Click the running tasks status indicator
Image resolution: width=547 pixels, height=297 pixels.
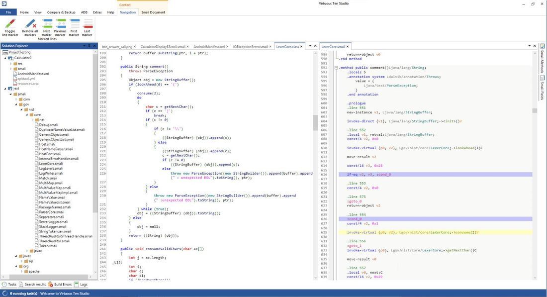coord(20,294)
